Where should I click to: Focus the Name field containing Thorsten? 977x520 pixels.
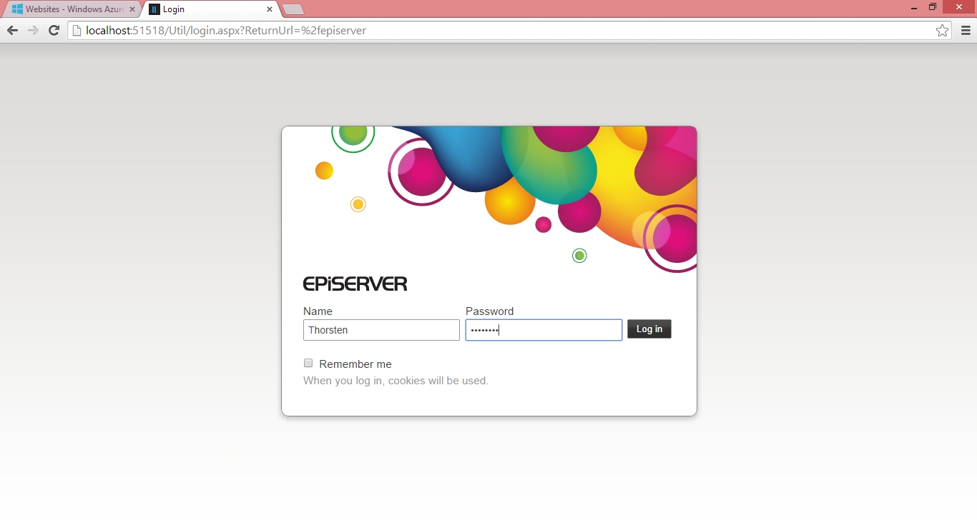pyautogui.click(x=381, y=330)
